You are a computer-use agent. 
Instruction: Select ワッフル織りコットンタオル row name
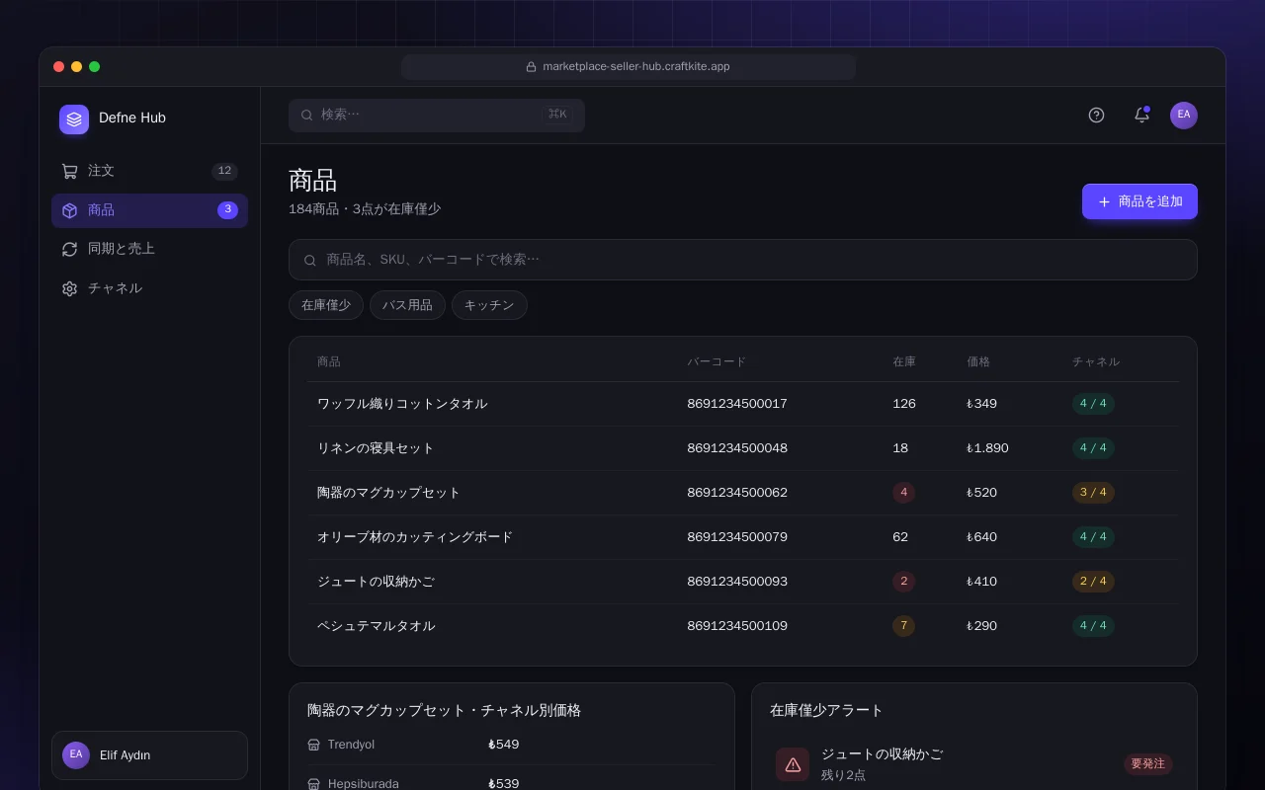[402, 404]
